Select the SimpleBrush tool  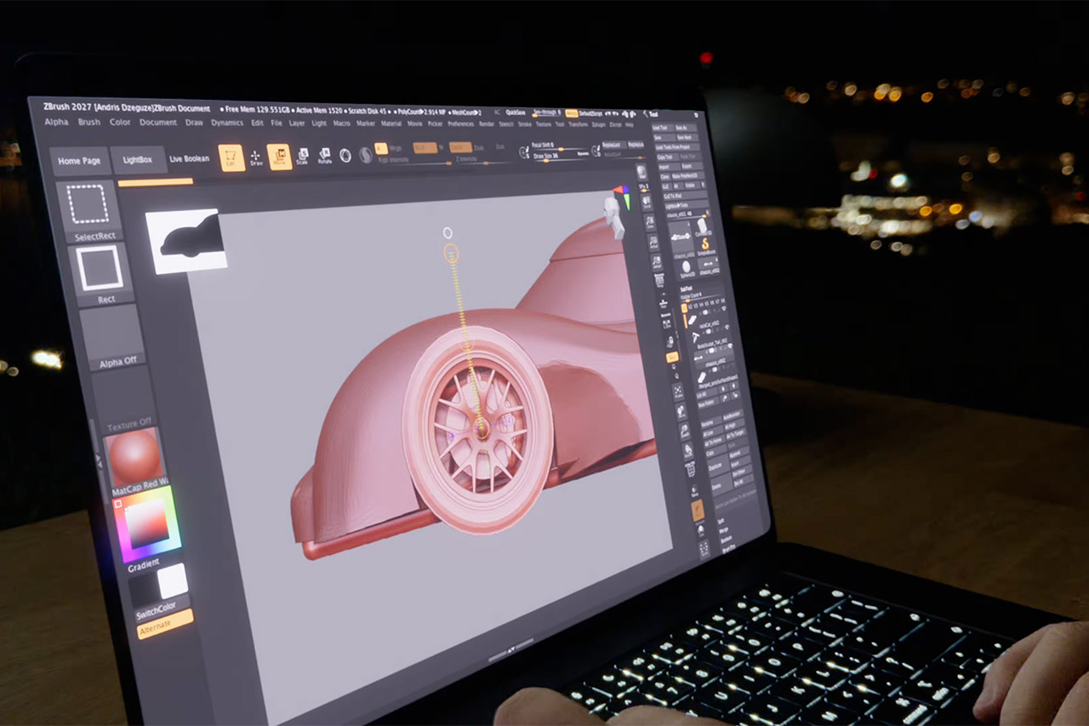click(x=705, y=247)
